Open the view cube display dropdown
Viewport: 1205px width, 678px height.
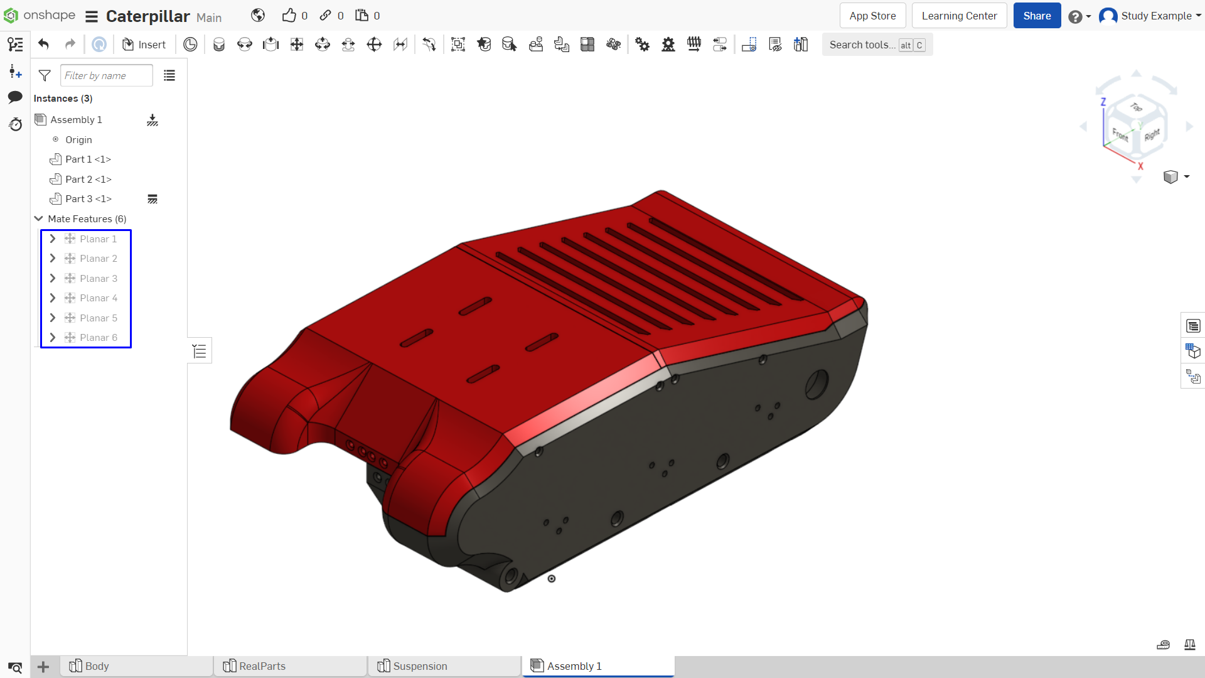point(1177,177)
